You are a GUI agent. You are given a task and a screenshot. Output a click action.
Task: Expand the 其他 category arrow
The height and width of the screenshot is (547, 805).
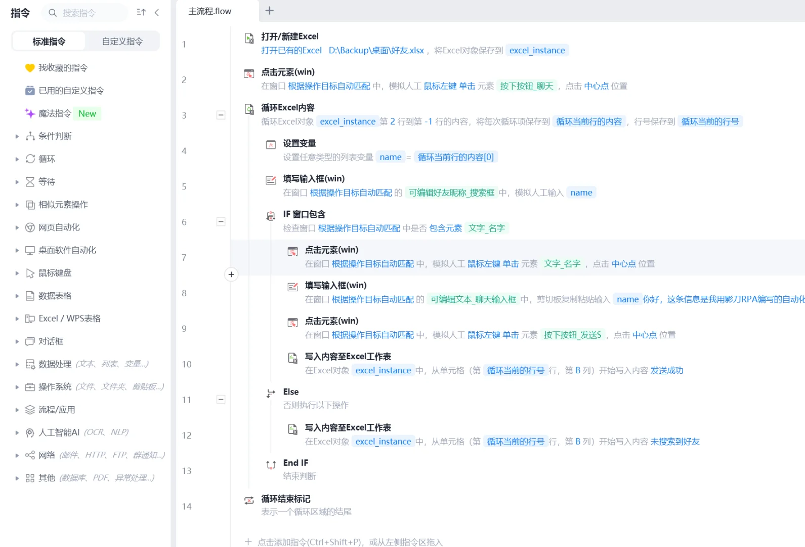pyautogui.click(x=17, y=478)
